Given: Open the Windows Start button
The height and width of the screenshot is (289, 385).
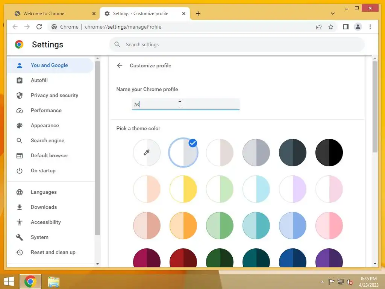Looking at the screenshot, I should pyautogui.click(x=9, y=281).
